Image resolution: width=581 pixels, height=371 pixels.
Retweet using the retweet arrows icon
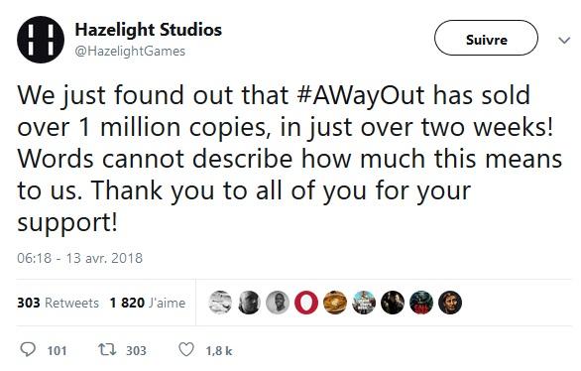click(107, 349)
